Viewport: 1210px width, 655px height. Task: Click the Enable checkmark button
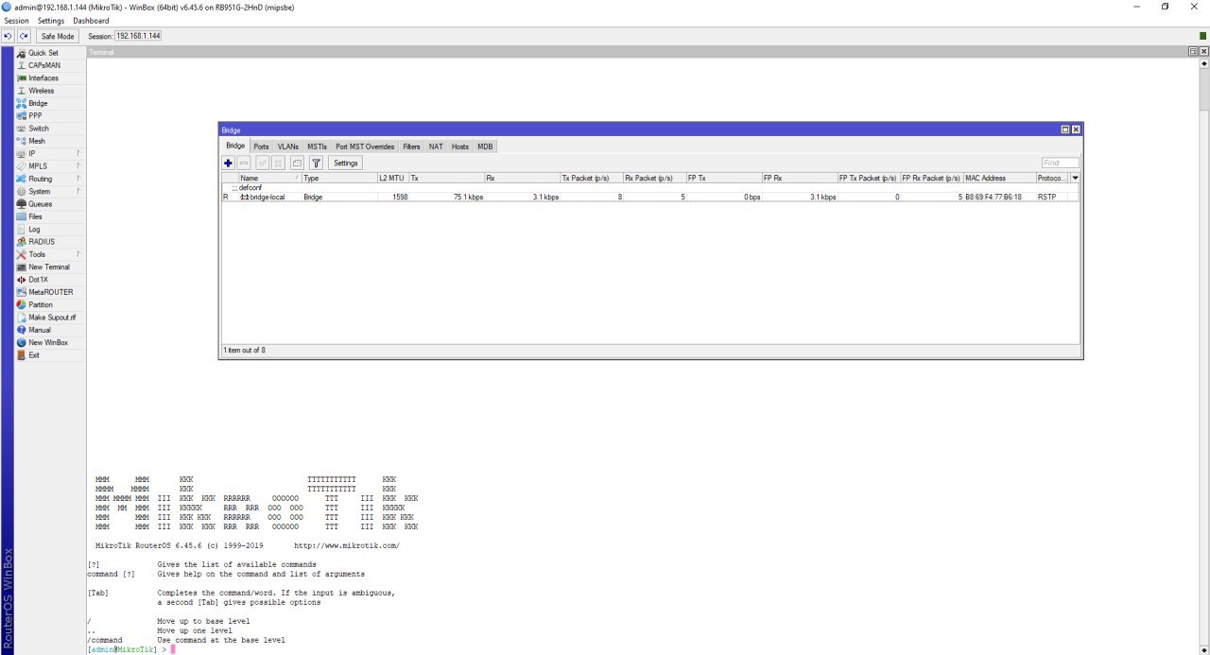(263, 163)
